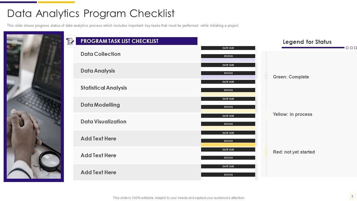
Task: Click the Data Analytics Program Checklist title
Action: [x=91, y=13]
